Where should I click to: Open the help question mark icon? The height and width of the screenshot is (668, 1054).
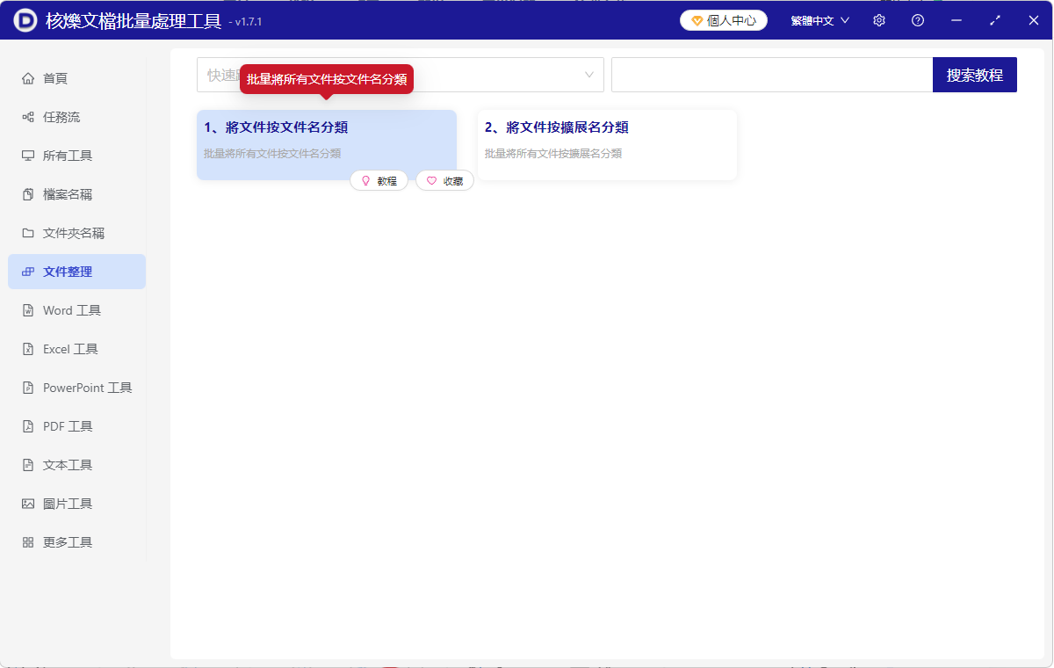tap(918, 20)
